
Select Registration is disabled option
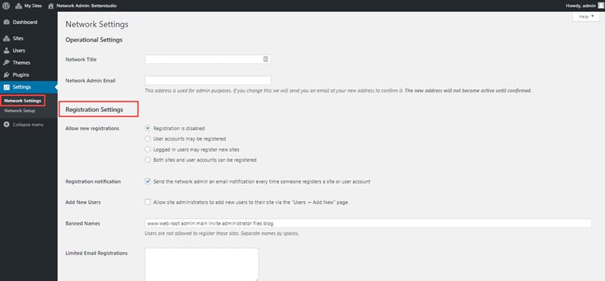pyautogui.click(x=147, y=128)
